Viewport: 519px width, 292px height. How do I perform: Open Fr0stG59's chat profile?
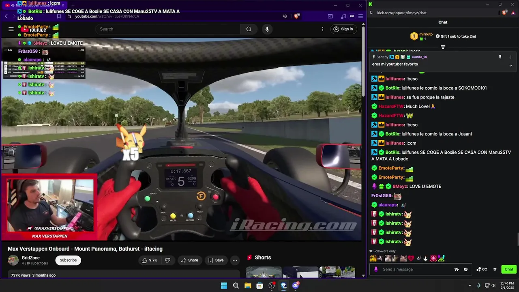tap(382, 196)
